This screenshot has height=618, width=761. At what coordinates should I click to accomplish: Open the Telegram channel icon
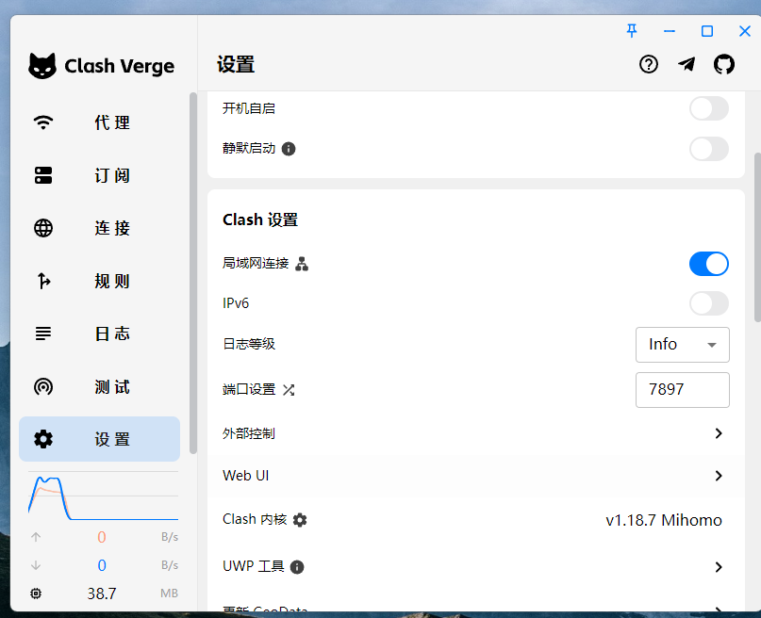pyautogui.click(x=687, y=64)
